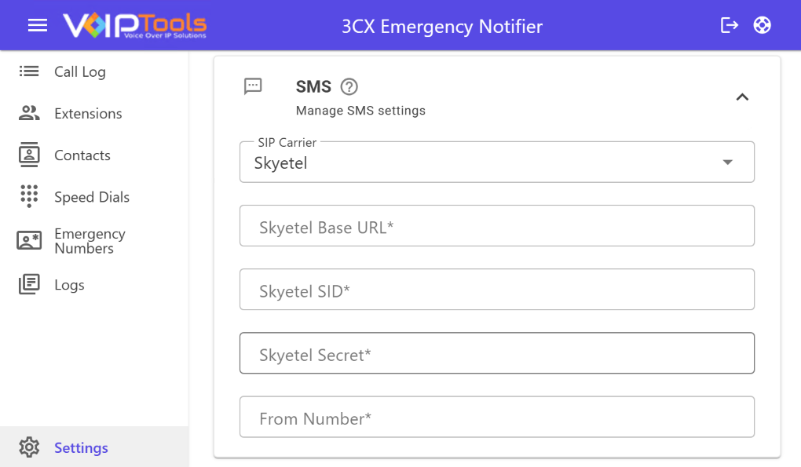
Task: Click the Emergency Numbers card icon
Action: [29, 241]
